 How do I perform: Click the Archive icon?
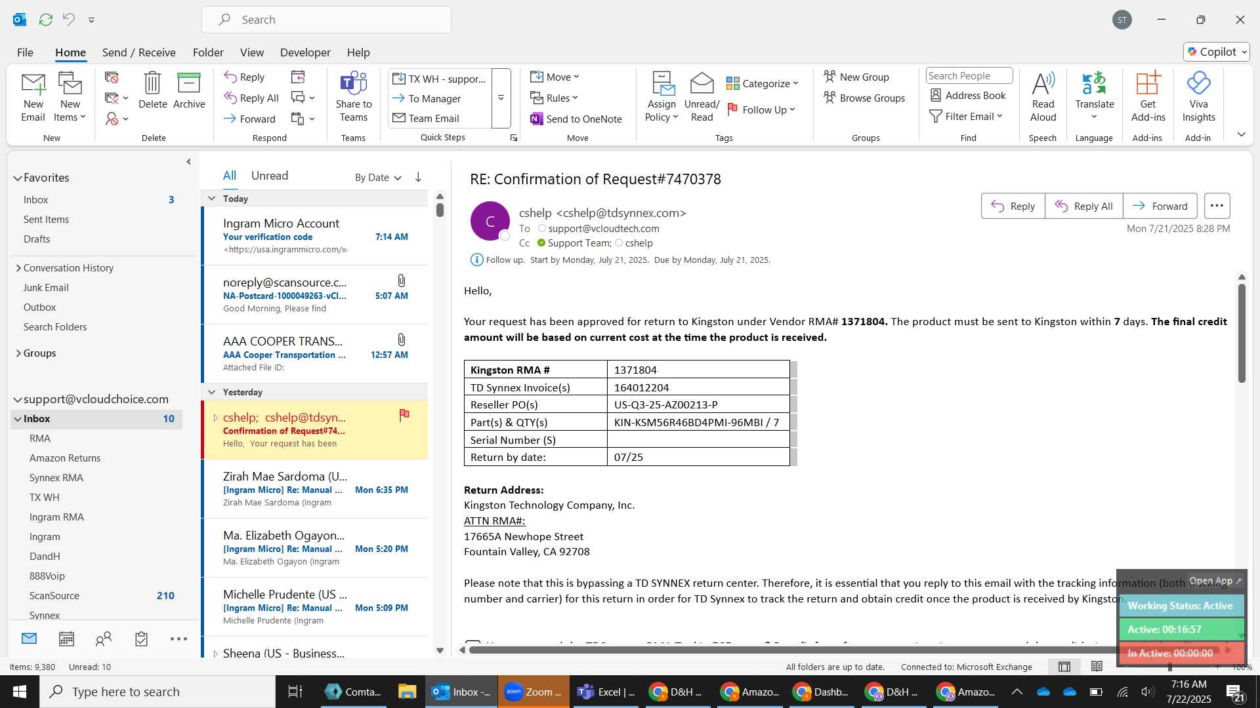(x=189, y=90)
